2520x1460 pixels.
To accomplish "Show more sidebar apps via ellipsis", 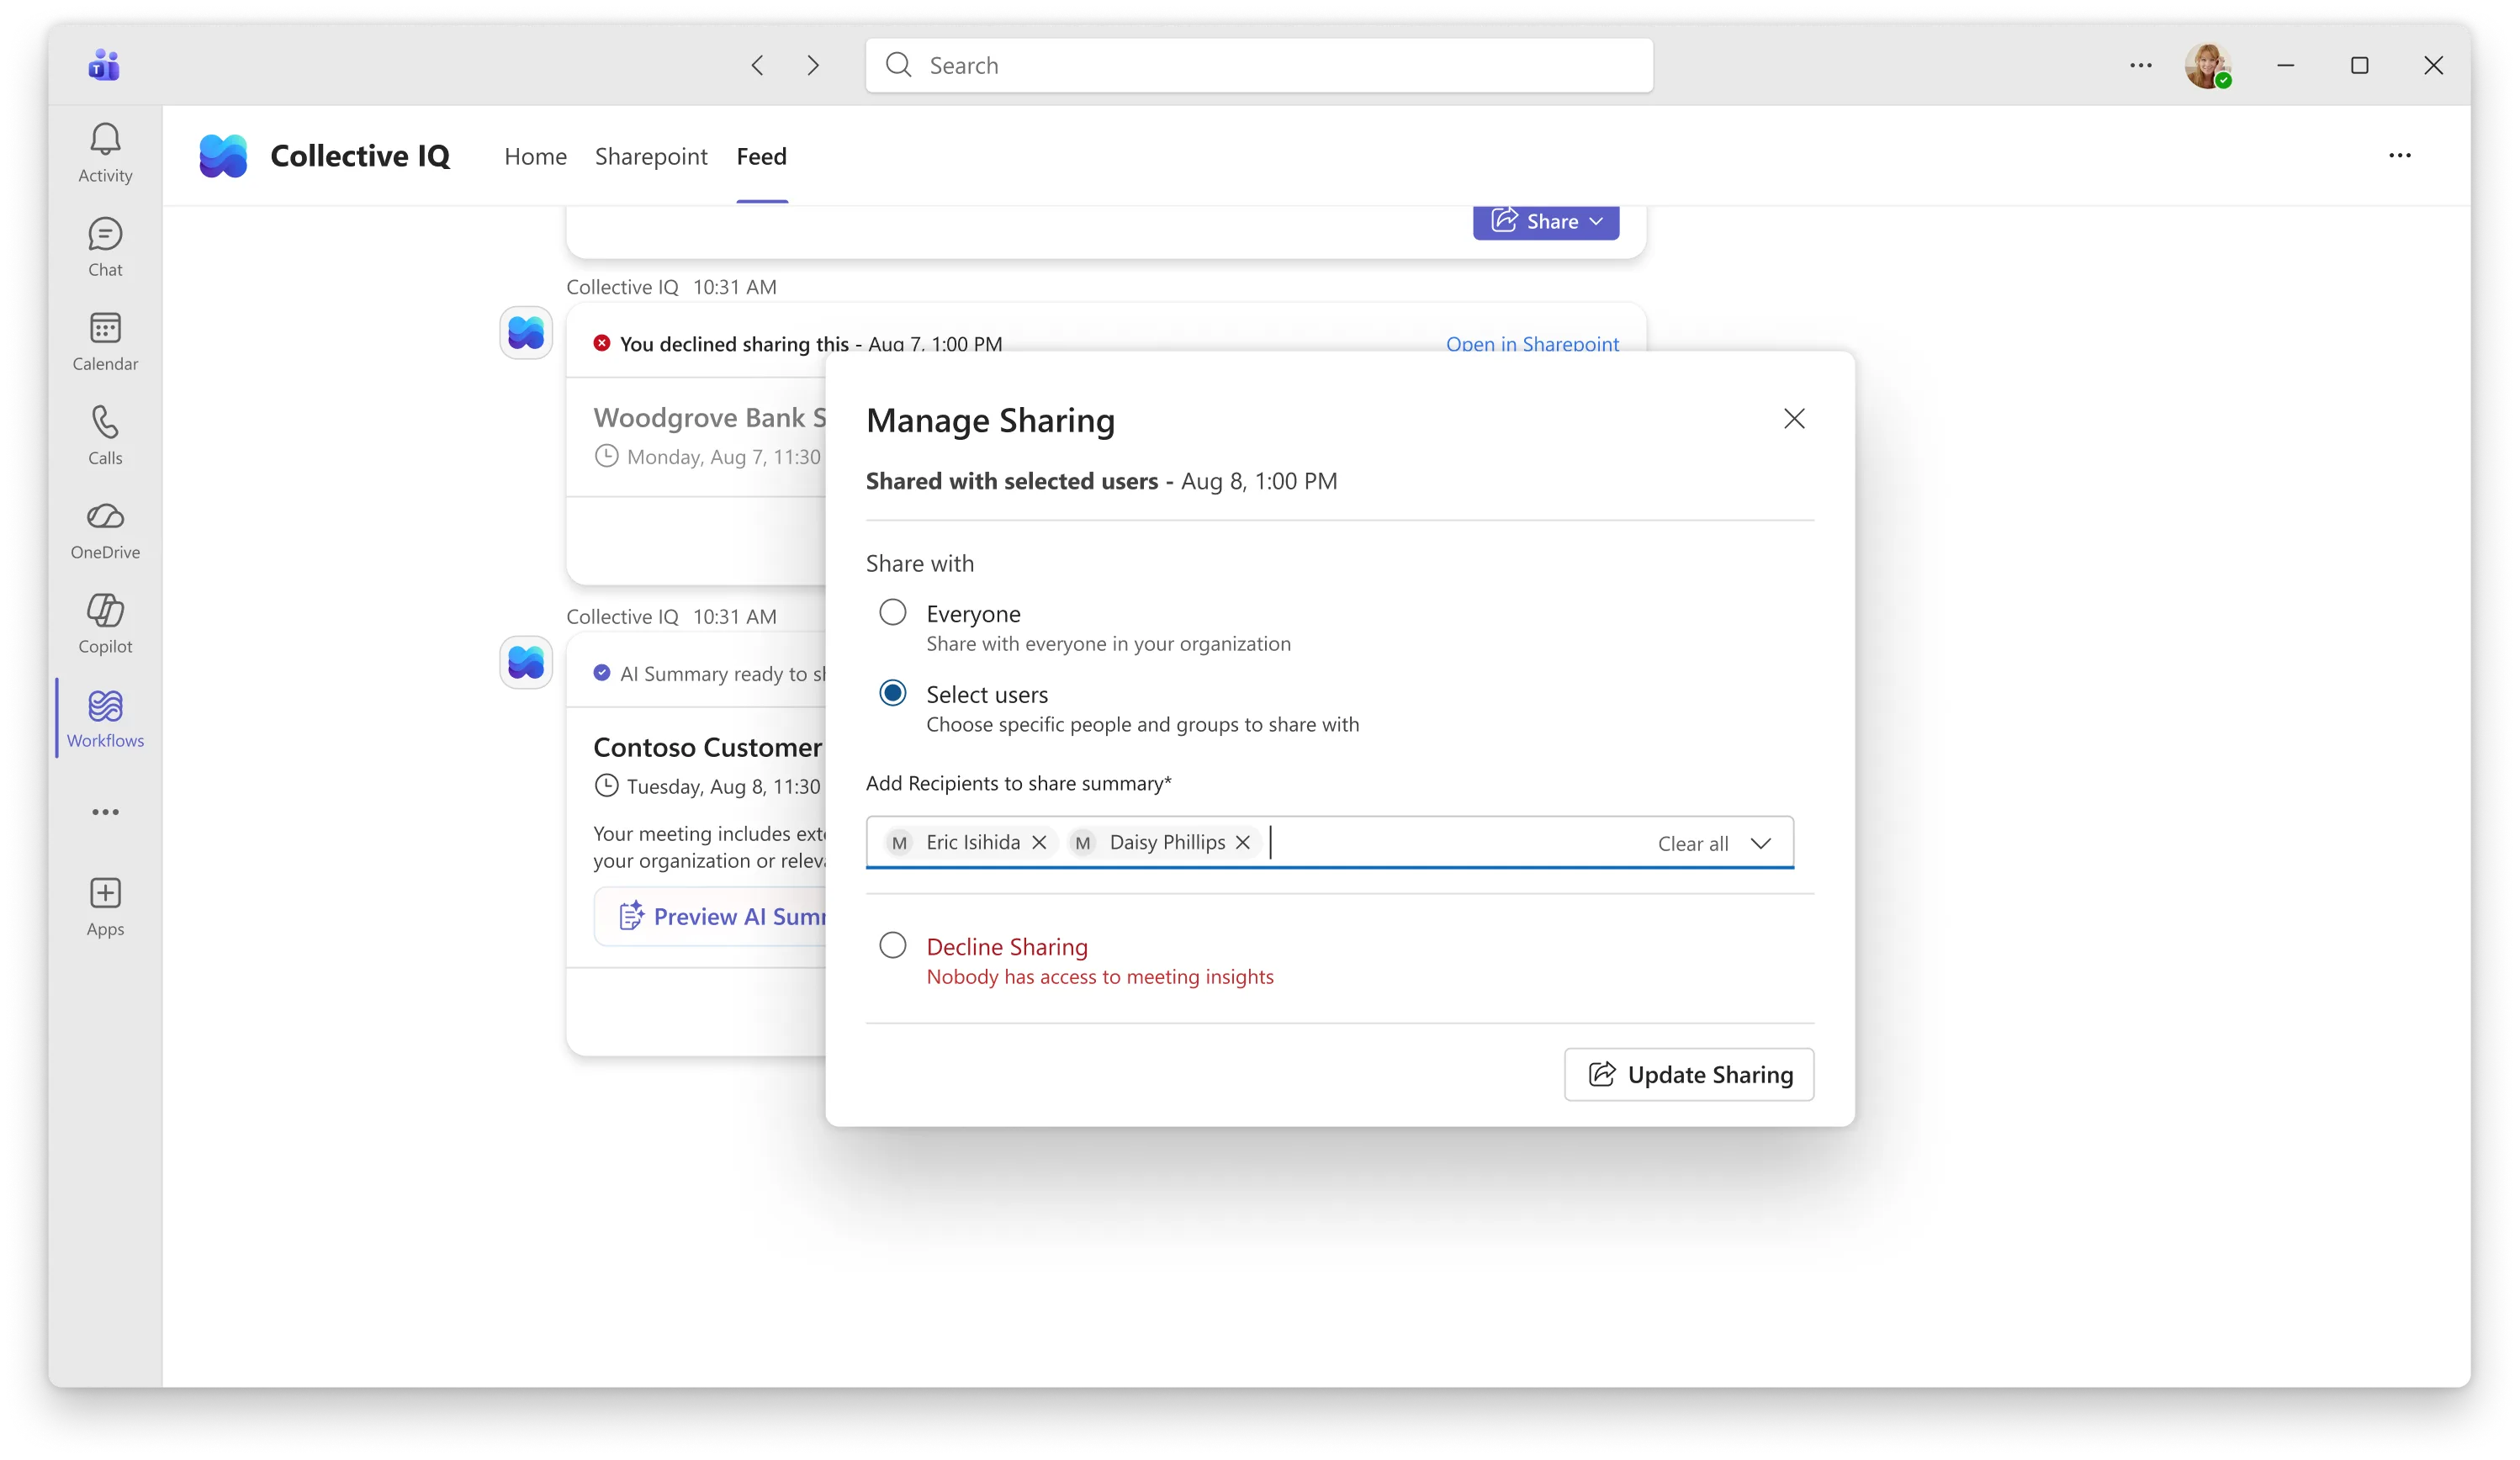I will click(105, 812).
